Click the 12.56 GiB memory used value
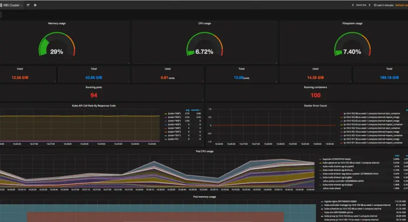408x222 pixels. click(x=20, y=77)
